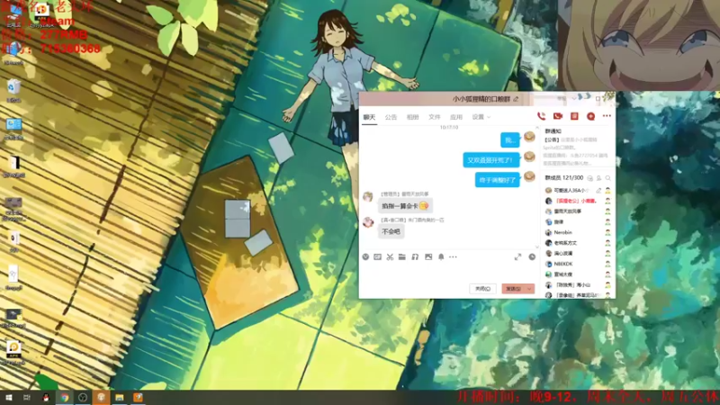Viewport: 720px width, 405px height.
Task: Expand the 设置 dropdown tab
Action: 481,118
